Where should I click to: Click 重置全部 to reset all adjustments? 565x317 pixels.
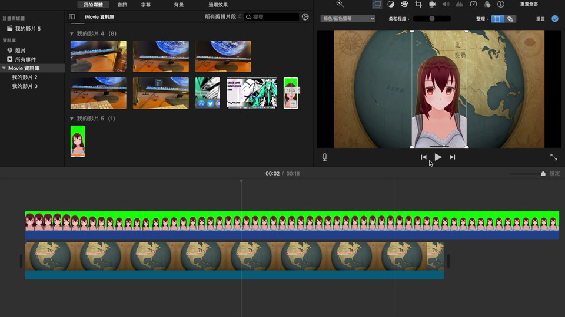[x=529, y=4]
